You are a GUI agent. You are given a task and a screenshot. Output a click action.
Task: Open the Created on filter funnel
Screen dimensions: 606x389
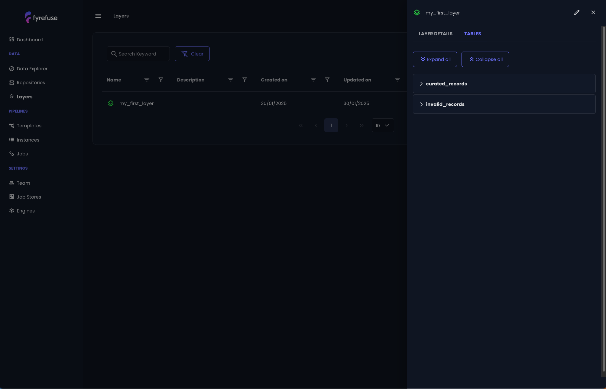point(327,80)
